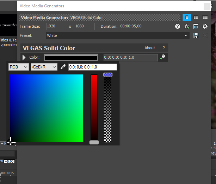Click the Color animate keyframe clock icon
Viewport: 216px width, 184px height.
[162, 57]
